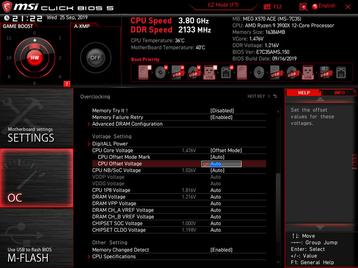Expand CPU Specifications submenu
This screenshot has height=268, width=358.
click(114, 257)
